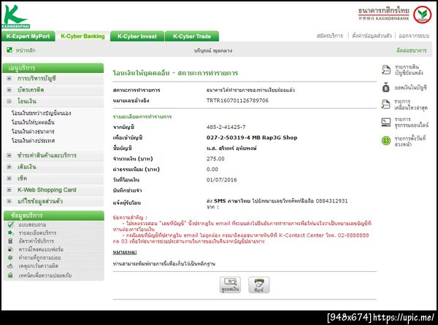This screenshot has height=325, width=438.
Task: Open โอนเงินระหว่างบัญชีตนเอง menu item
Action: click(x=41, y=113)
